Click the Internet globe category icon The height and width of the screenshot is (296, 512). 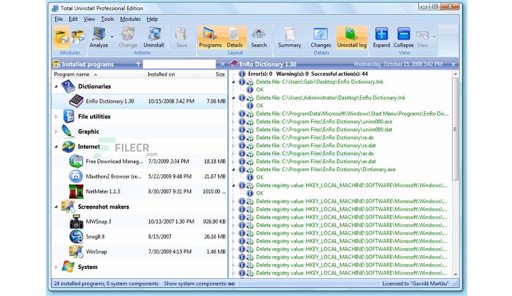point(68,147)
